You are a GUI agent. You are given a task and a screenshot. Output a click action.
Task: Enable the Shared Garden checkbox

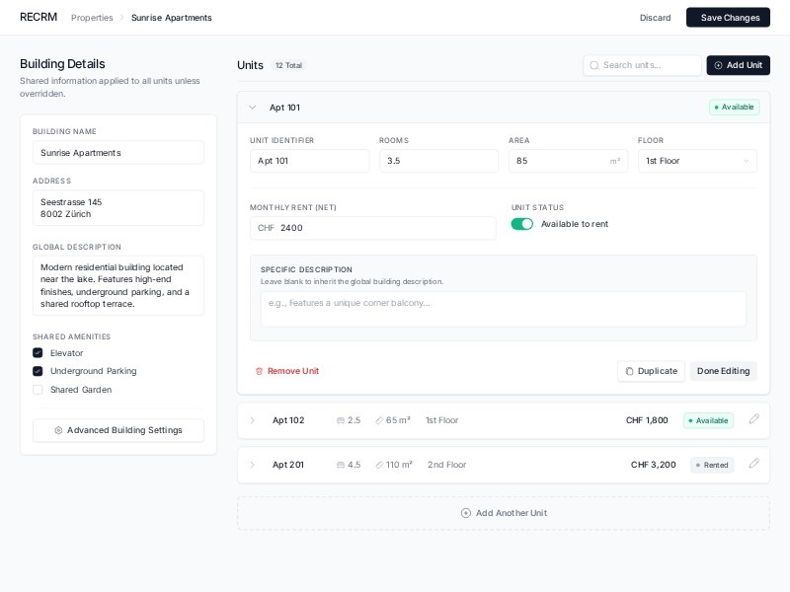click(x=38, y=390)
